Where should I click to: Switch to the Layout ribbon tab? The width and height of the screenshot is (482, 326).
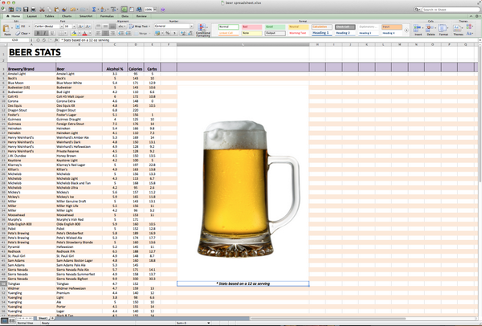tap(31, 16)
